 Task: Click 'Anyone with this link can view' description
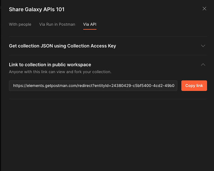(x=60, y=72)
